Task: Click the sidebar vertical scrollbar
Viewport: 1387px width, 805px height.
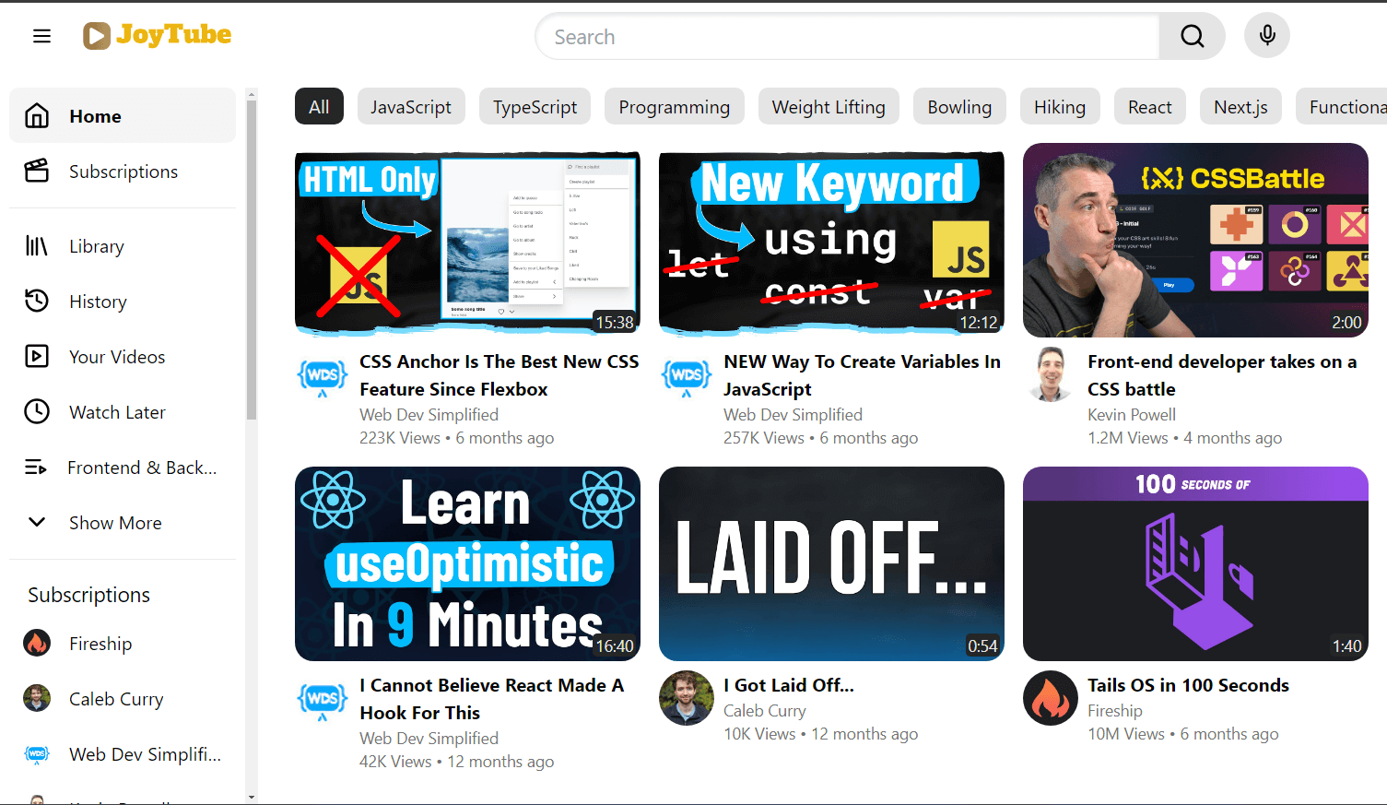Action: pyautogui.click(x=252, y=260)
